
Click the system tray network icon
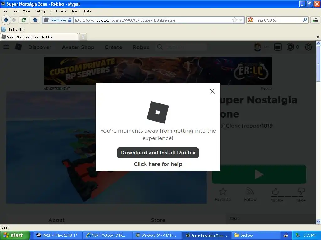[x=297, y=235]
